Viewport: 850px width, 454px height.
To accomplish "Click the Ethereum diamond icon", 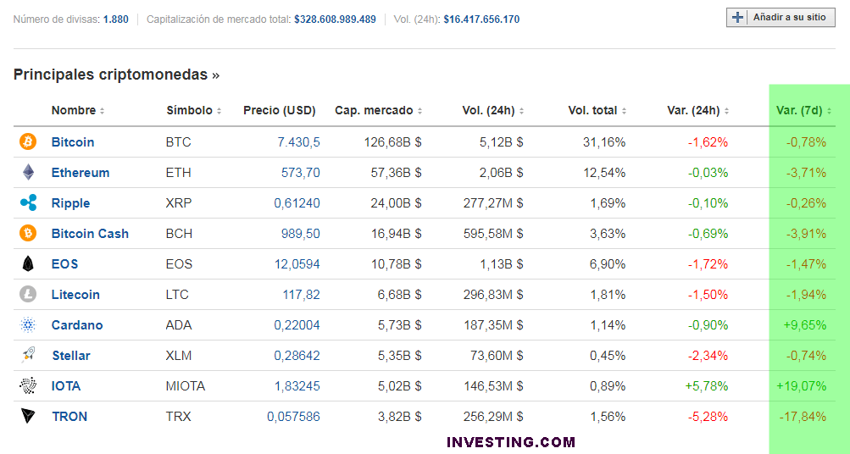I will coord(28,172).
